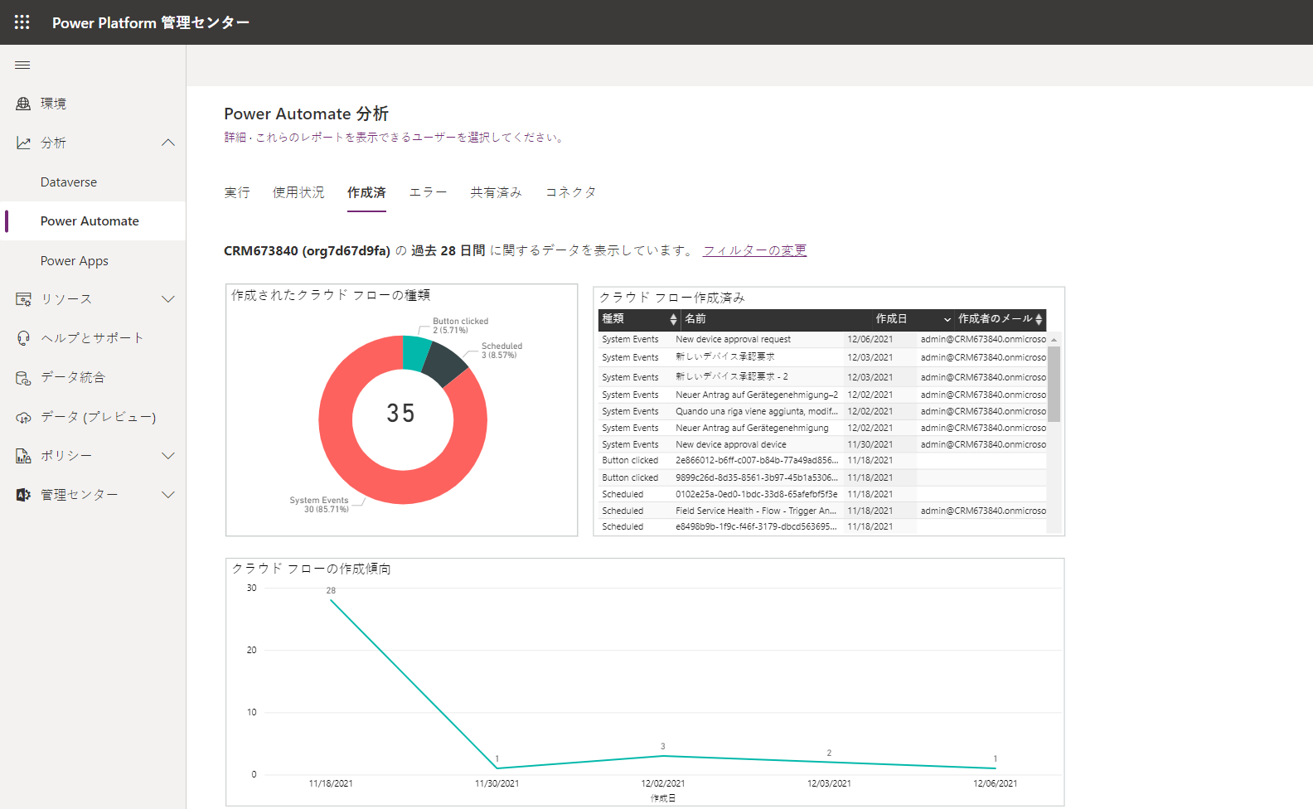Click the 11/18/2021 axis label on trend chart
1313x809 pixels.
click(331, 783)
